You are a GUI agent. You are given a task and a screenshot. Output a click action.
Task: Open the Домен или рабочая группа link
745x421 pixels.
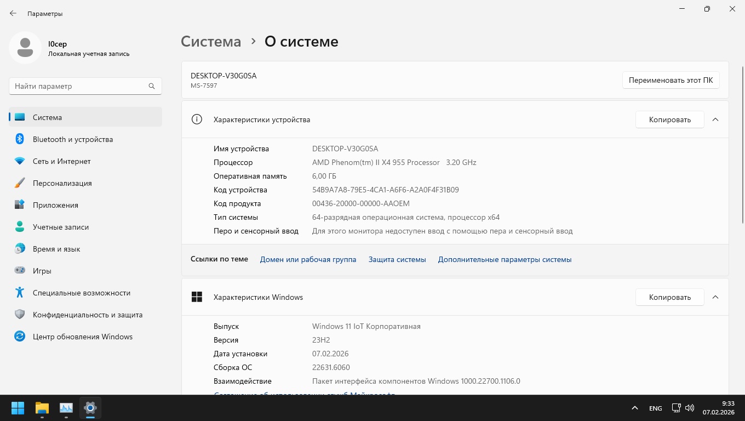tap(308, 259)
